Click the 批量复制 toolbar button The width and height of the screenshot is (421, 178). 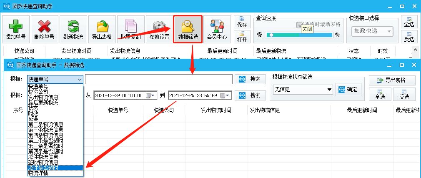point(130,29)
